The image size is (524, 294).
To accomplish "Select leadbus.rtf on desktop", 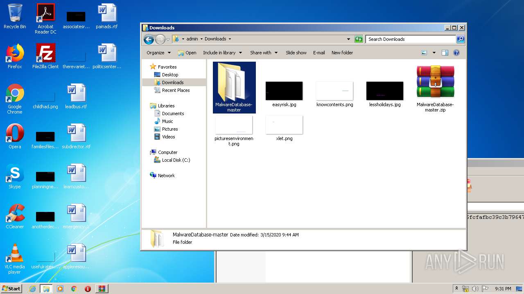I will (x=76, y=96).
